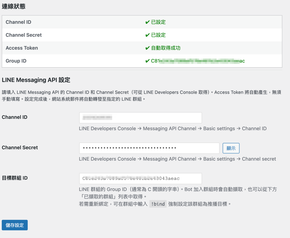Click the 目標群組 ID field label
The image size is (290, 238).
coord(15,178)
